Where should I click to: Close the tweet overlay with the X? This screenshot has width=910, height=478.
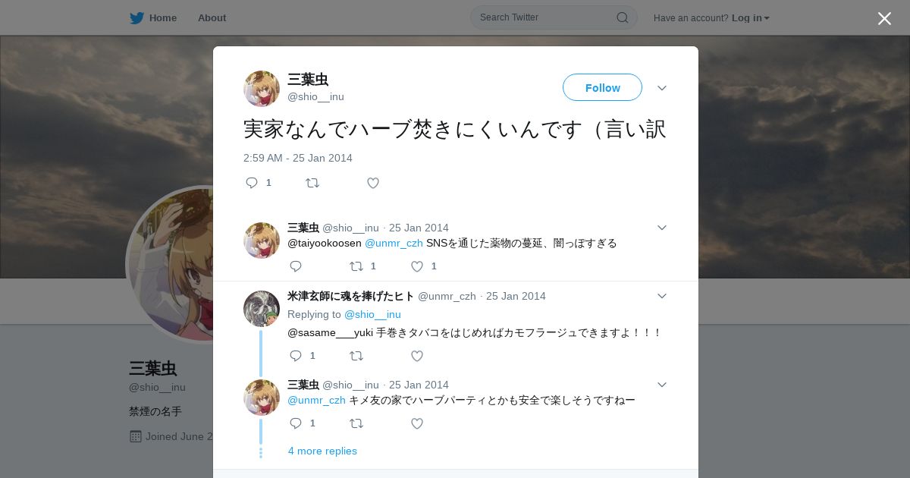(884, 18)
